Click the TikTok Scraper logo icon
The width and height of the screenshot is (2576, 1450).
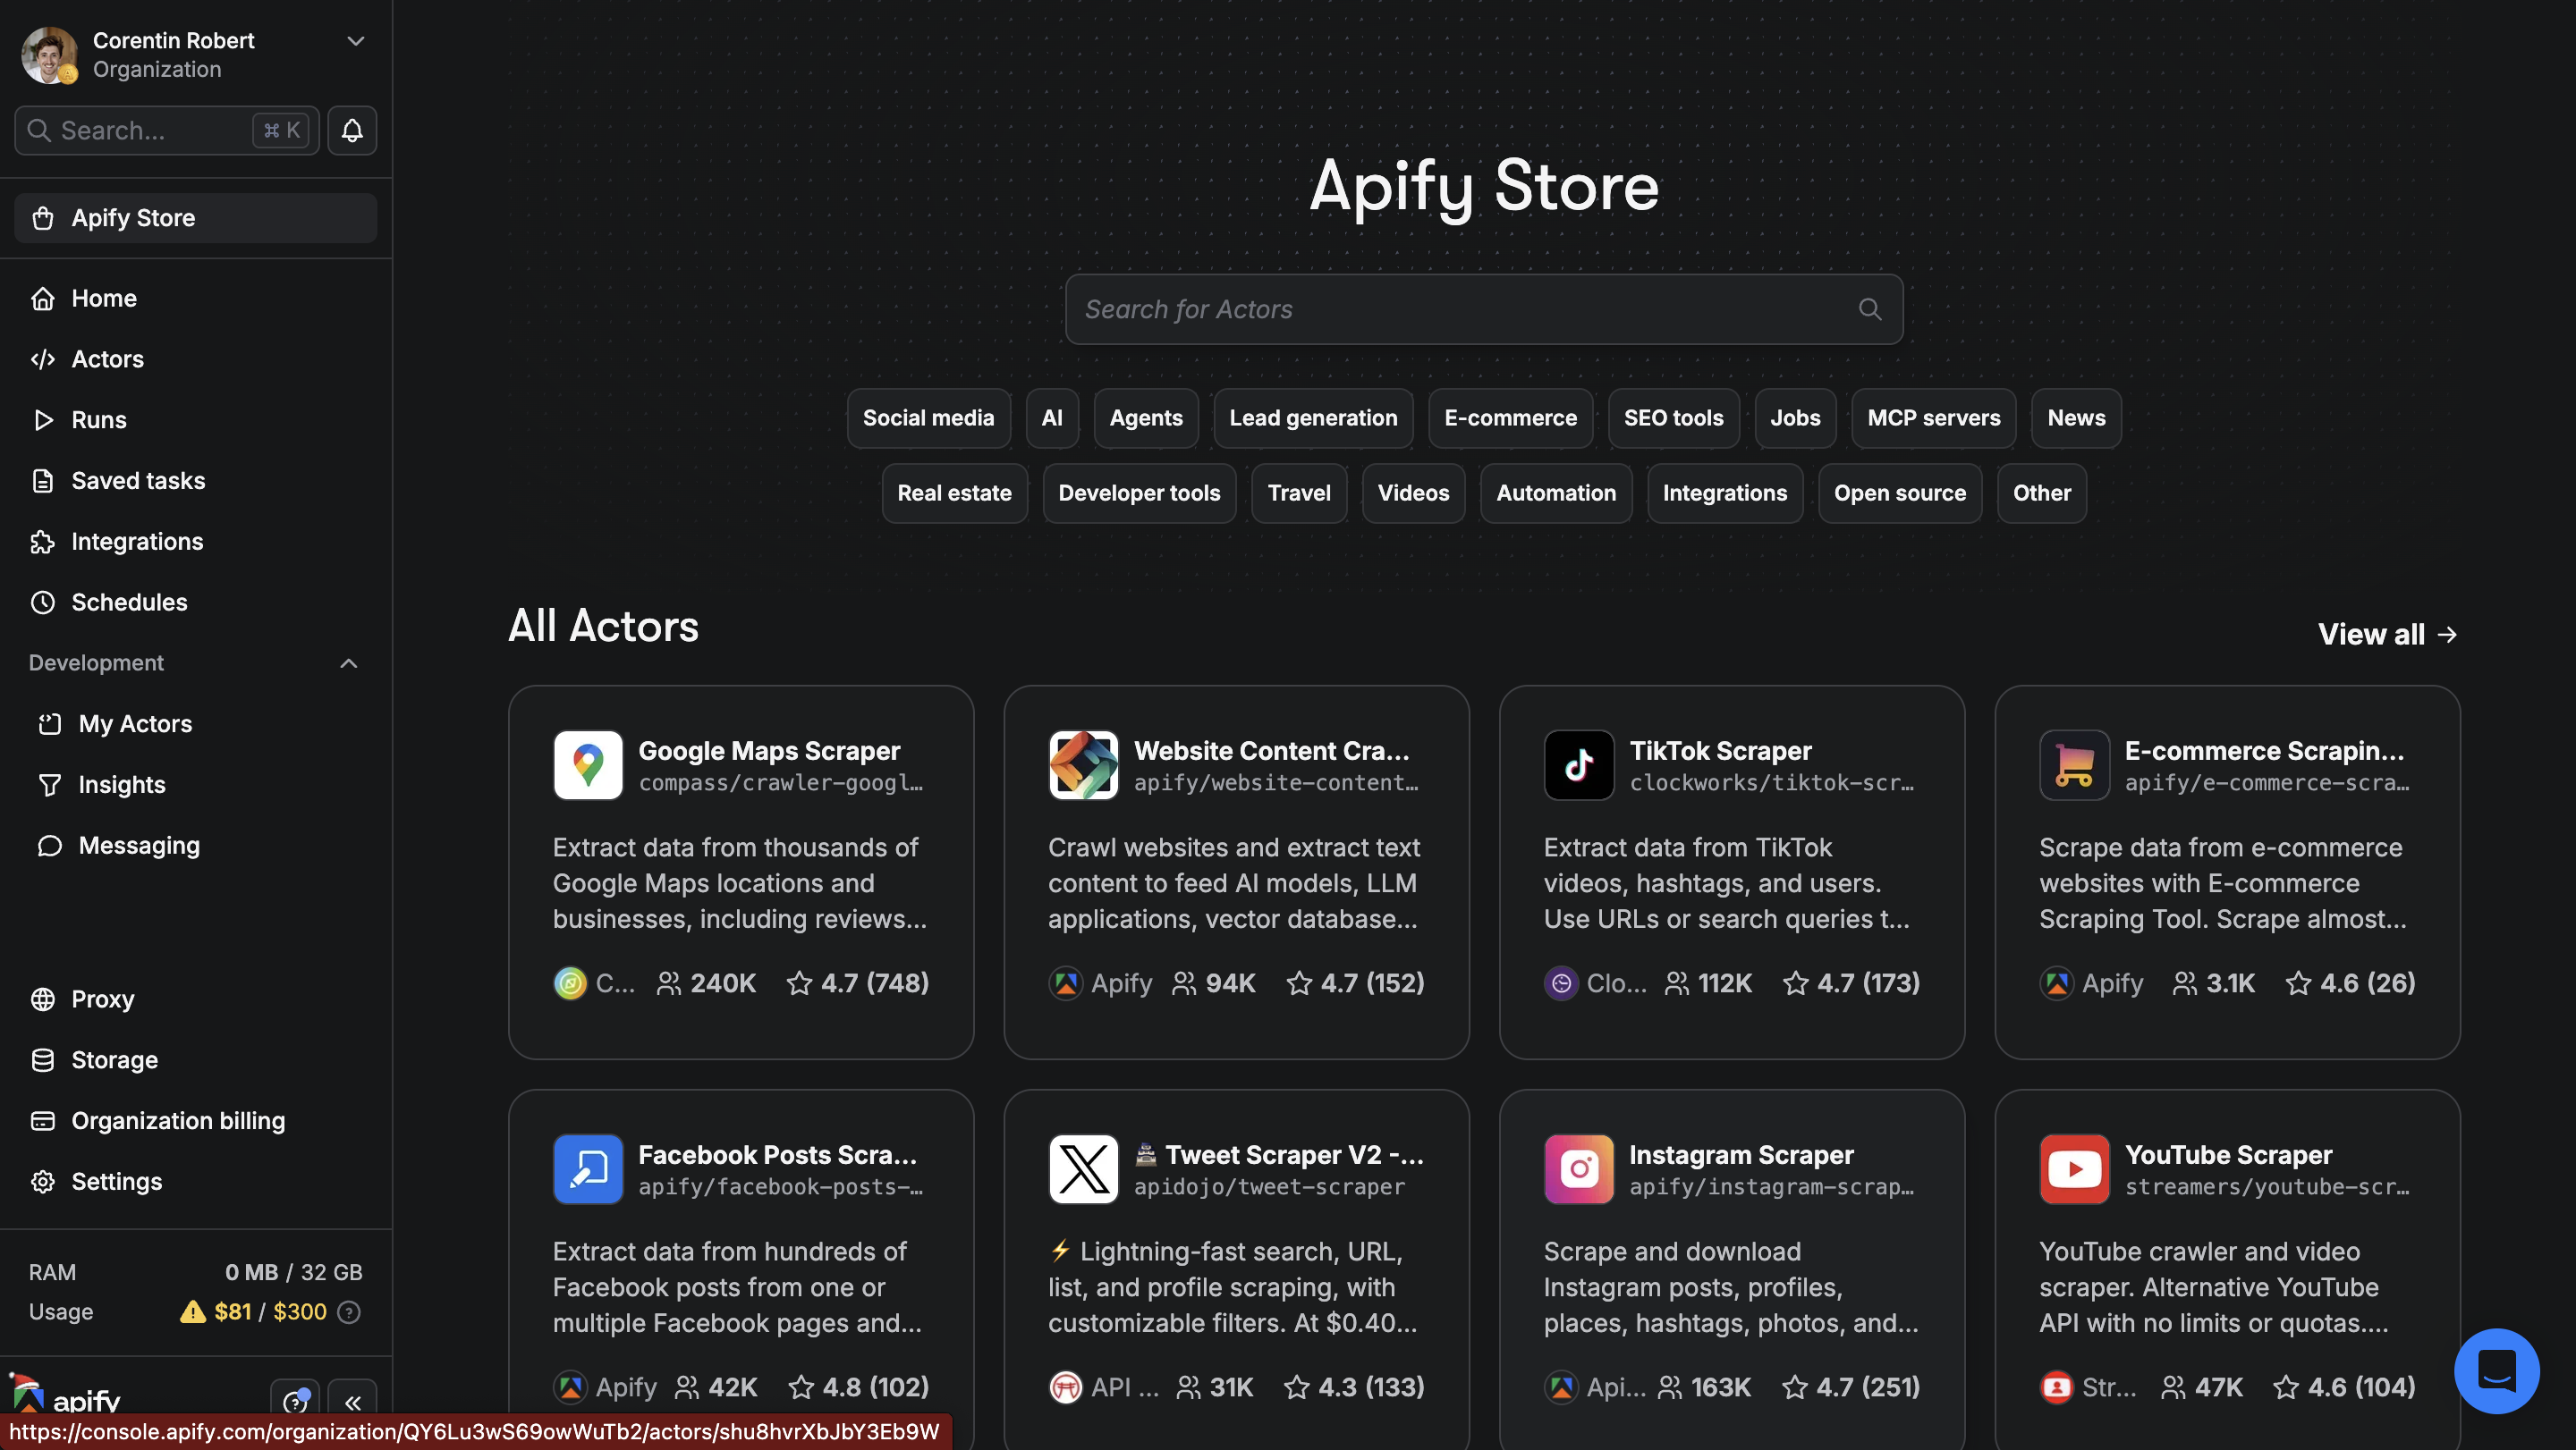pos(1579,764)
